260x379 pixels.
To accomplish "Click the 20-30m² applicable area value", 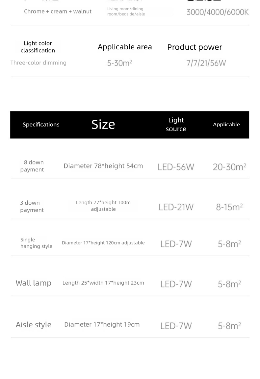I will point(229,167).
